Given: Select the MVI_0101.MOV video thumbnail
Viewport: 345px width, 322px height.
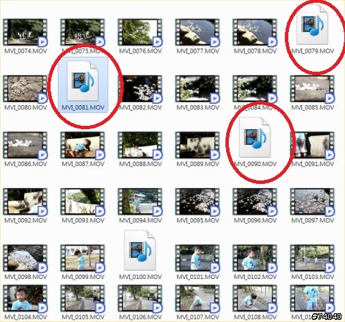Looking at the screenshot, I should pos(197,258).
